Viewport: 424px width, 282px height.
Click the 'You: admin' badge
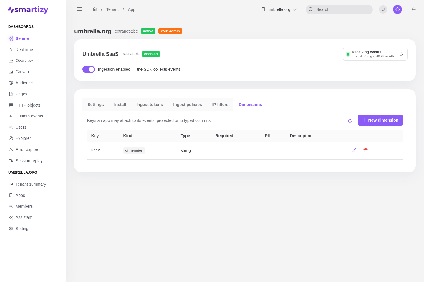tap(170, 31)
